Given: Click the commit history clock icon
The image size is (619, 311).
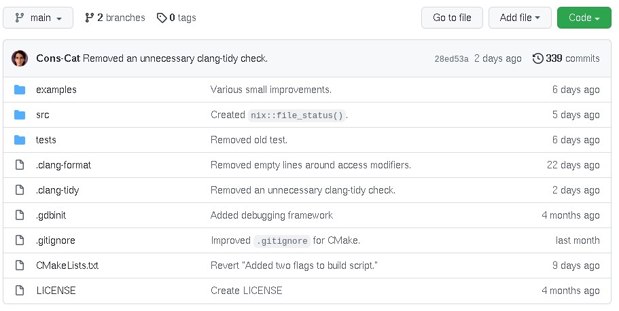Looking at the screenshot, I should pyautogui.click(x=538, y=58).
